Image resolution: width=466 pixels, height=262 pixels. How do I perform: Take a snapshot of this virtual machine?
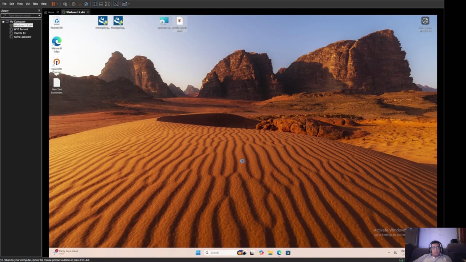click(x=74, y=4)
